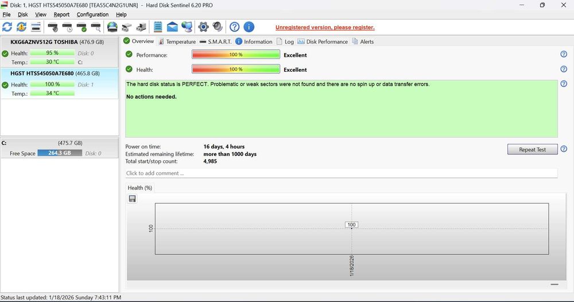Switch to the S.M.A.R.T. tab
The image size is (574, 302).
[216, 42]
